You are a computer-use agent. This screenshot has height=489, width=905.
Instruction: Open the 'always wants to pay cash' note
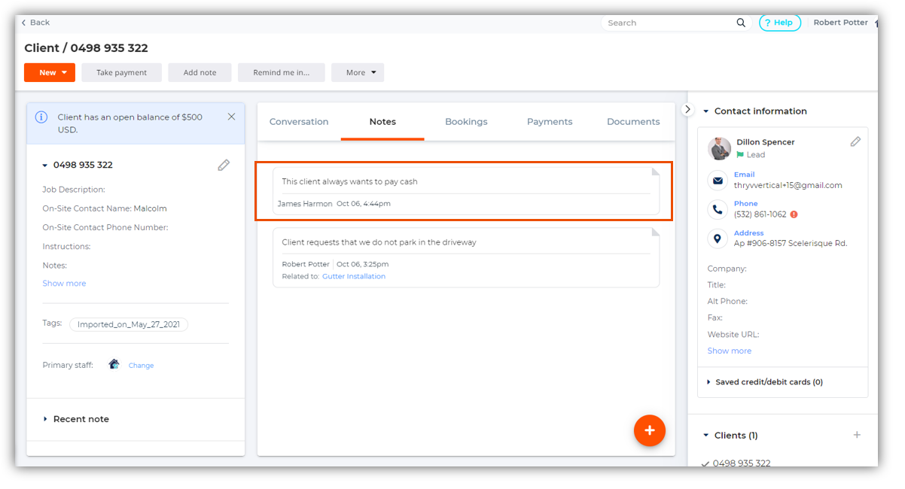(466, 190)
